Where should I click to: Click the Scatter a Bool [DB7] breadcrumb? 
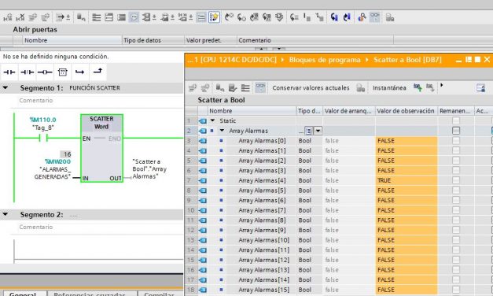coord(407,60)
